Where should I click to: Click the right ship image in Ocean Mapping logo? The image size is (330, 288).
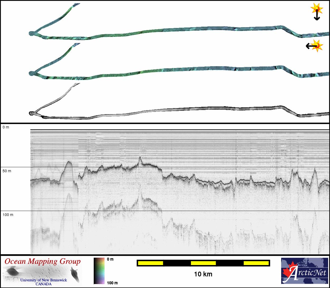point(75,273)
